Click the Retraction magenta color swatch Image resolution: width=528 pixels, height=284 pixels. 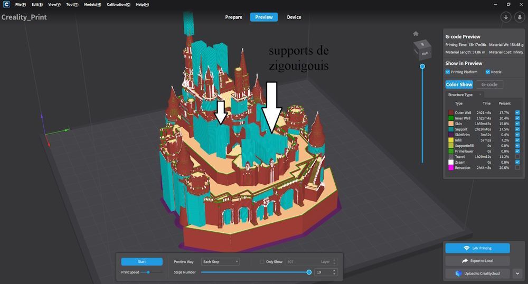point(451,167)
